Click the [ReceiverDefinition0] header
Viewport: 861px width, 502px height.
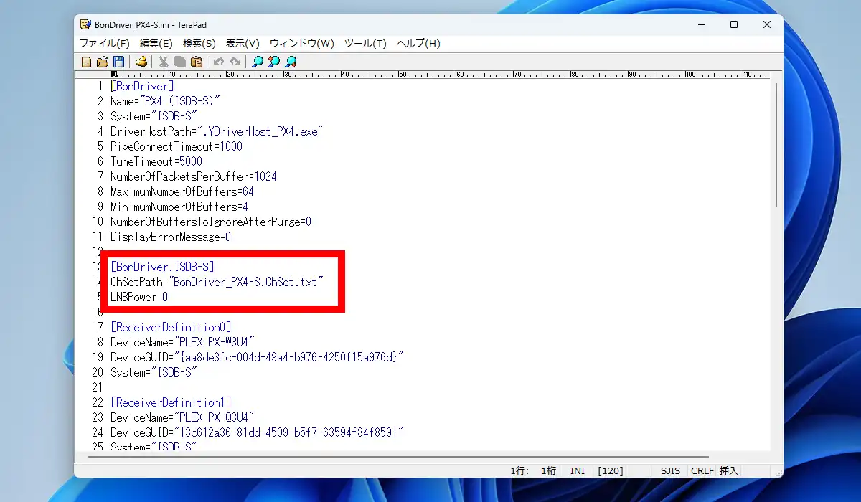[171, 327]
